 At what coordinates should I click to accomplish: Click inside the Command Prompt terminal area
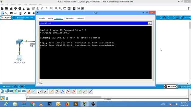point(95,52)
